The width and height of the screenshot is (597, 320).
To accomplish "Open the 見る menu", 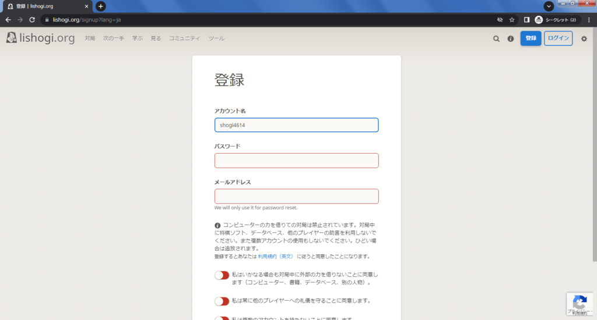I will (156, 38).
